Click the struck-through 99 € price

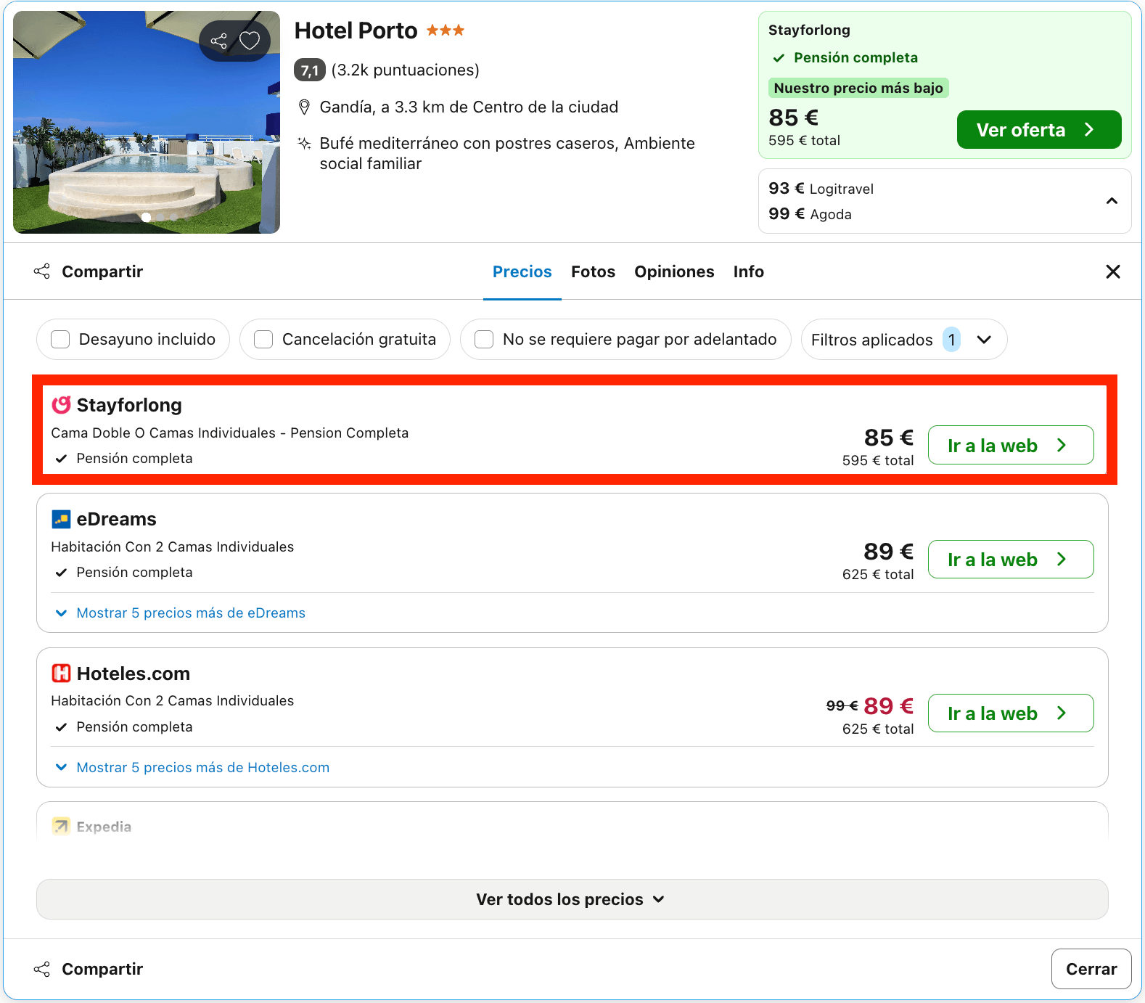pos(842,705)
